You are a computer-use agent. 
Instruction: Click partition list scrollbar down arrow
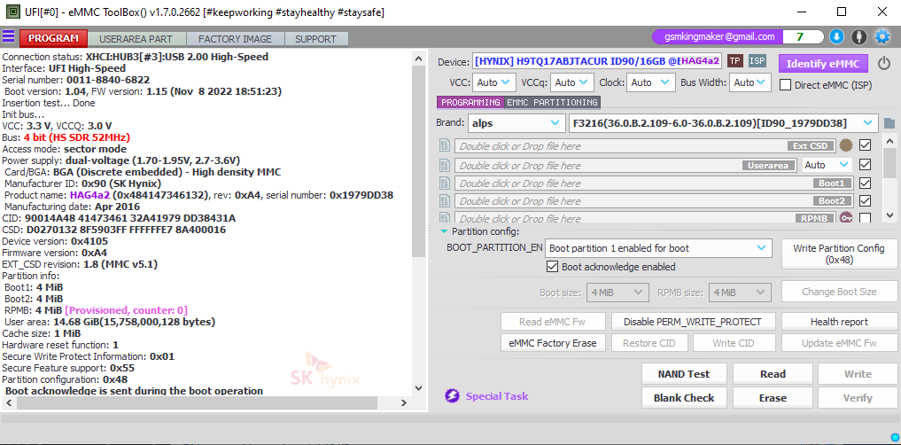[889, 215]
